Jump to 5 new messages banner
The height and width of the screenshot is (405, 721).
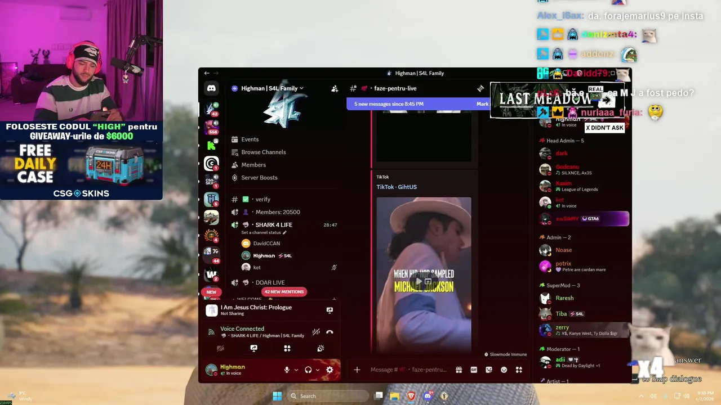click(418, 104)
